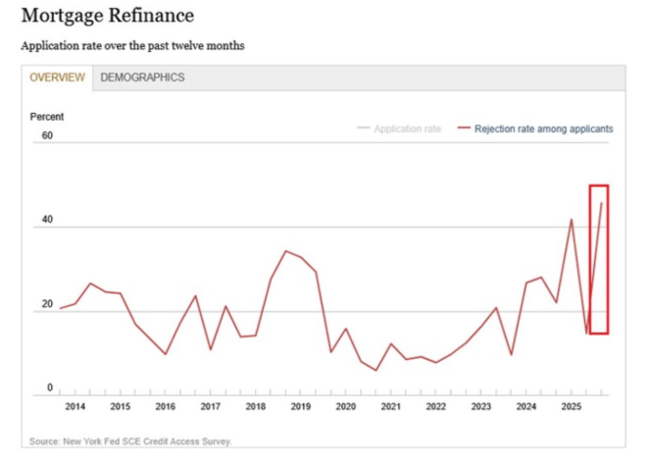Switch to the Demographics tab

tap(142, 77)
